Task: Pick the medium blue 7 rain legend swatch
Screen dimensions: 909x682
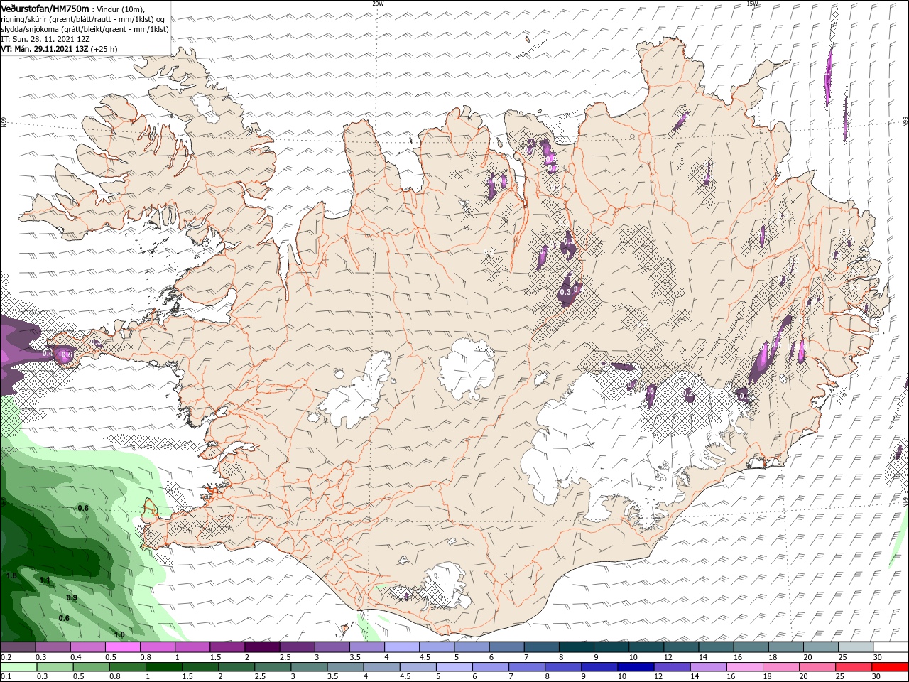Action: 527,667
